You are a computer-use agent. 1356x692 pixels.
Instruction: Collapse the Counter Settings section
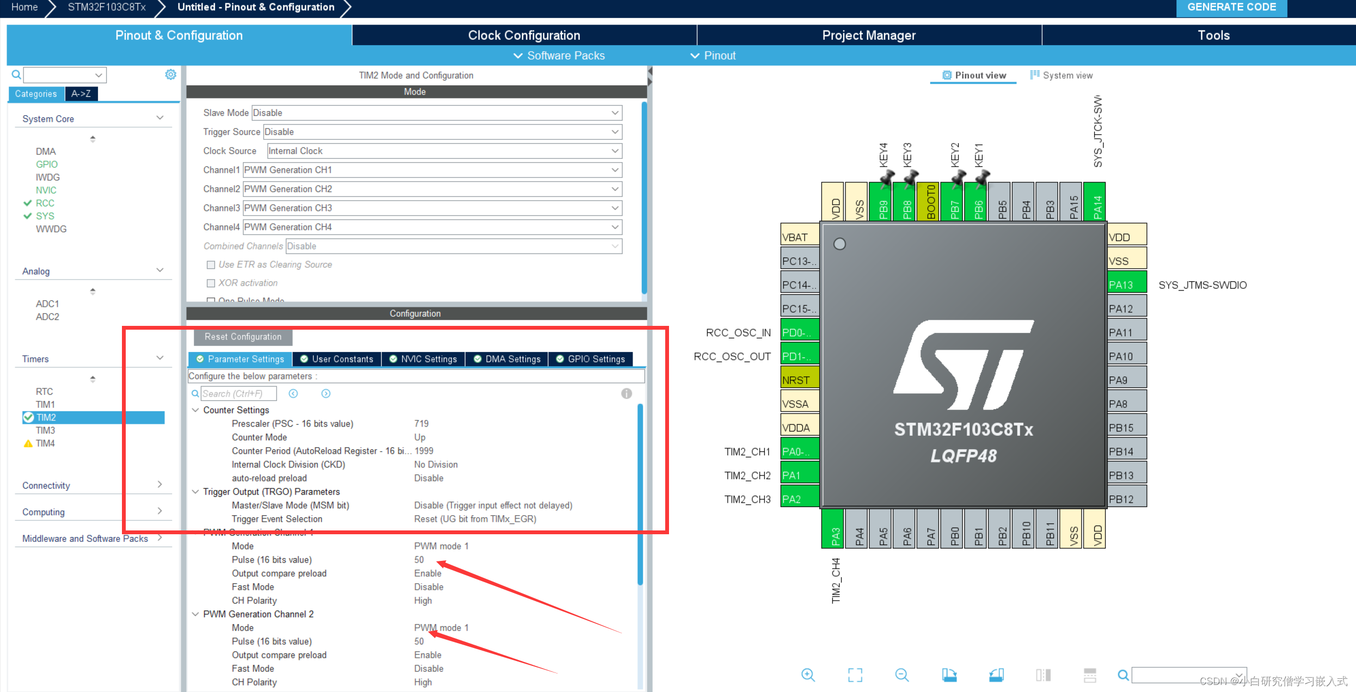tap(195, 410)
